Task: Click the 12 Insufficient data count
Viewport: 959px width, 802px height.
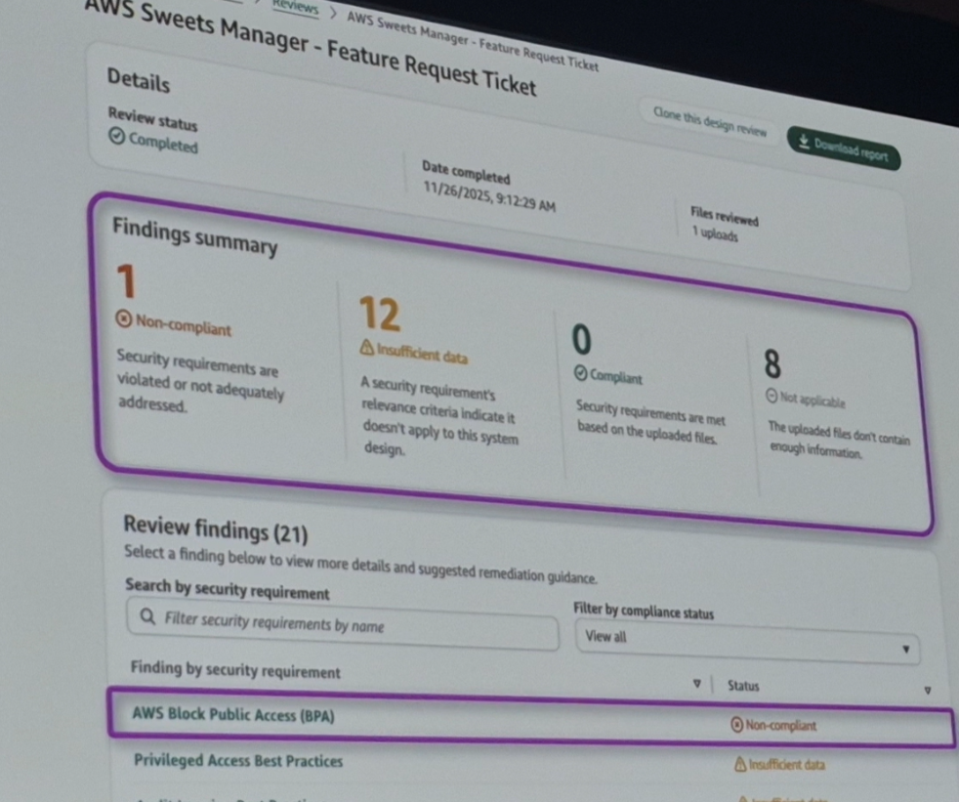Action: point(380,315)
